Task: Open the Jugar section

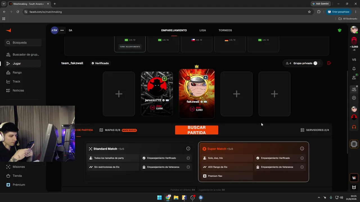Action: [x=23, y=63]
